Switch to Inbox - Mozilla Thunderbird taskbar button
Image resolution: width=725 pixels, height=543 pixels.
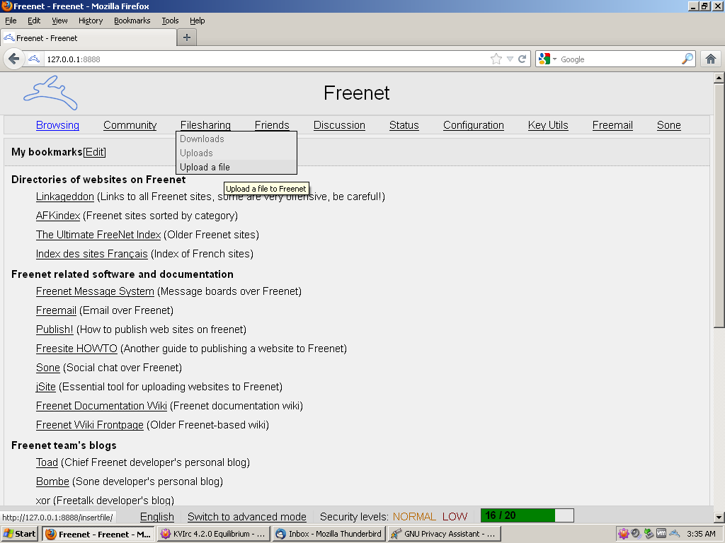click(x=329, y=534)
